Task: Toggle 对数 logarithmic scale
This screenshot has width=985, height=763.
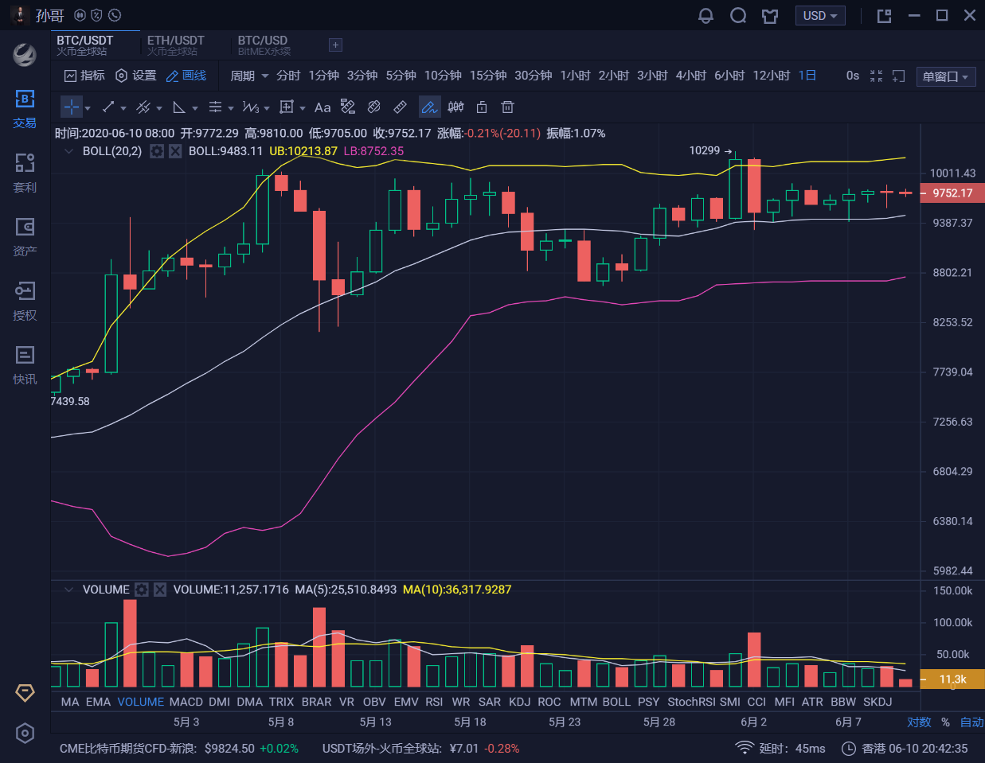Action: pos(919,722)
